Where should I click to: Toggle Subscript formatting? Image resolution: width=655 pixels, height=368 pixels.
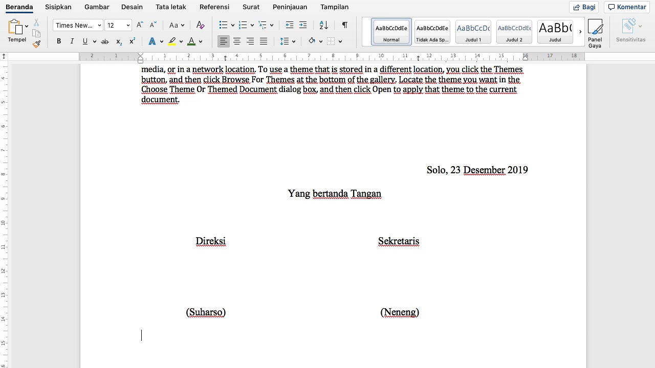point(119,41)
